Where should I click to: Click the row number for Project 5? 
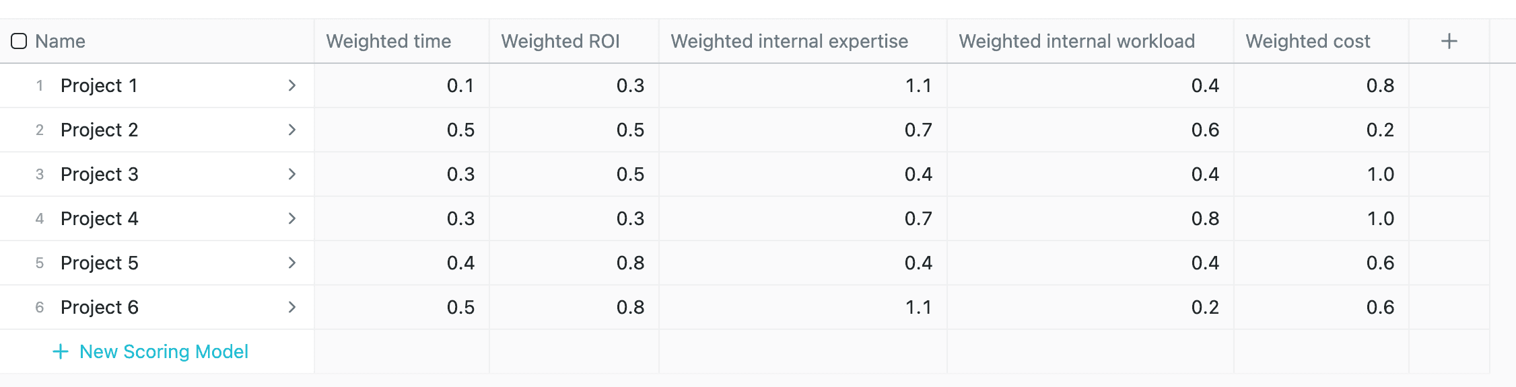tap(39, 263)
